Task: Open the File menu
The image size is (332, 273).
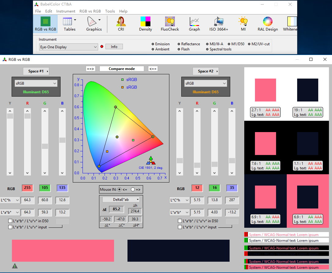Action: click(x=38, y=11)
